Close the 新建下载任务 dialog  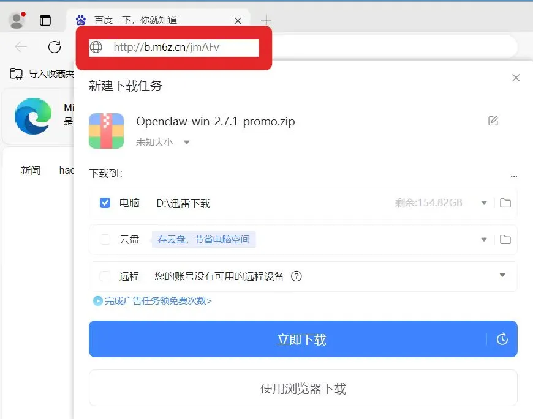click(x=516, y=78)
